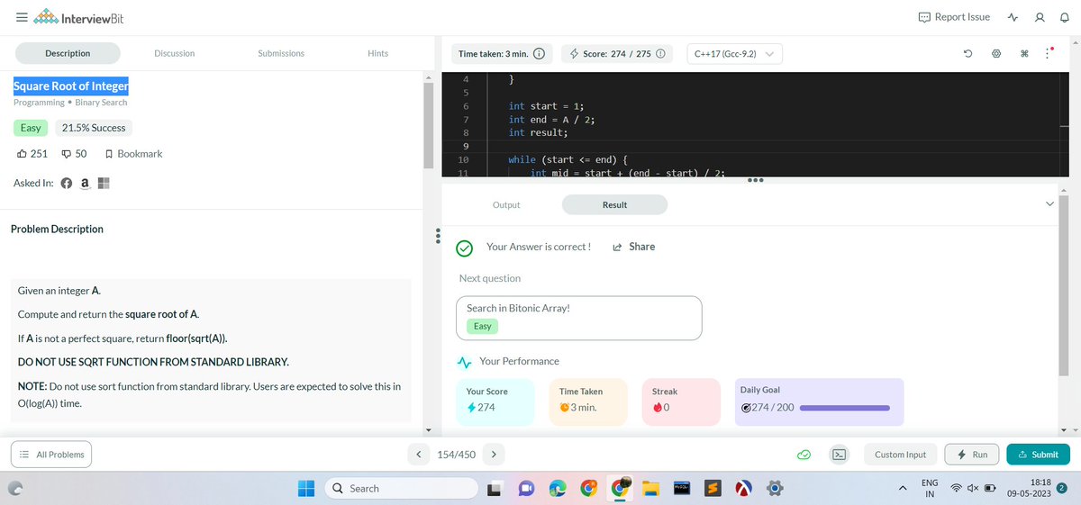Open the three-dot more options menu
Screen dimensions: 1081x505
coord(1046,54)
